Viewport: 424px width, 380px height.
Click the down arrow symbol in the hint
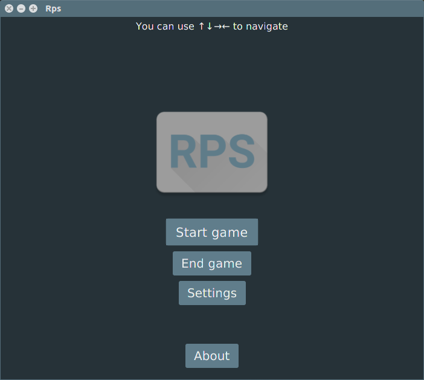(x=210, y=26)
